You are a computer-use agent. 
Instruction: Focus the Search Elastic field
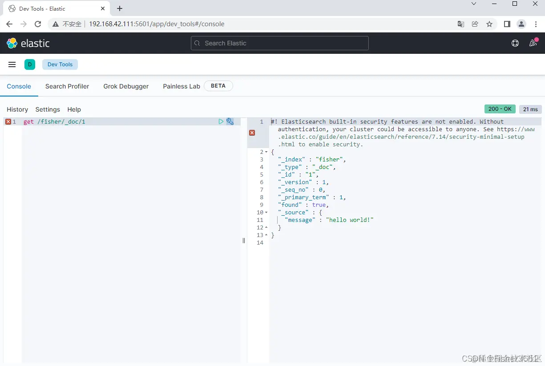pos(280,43)
